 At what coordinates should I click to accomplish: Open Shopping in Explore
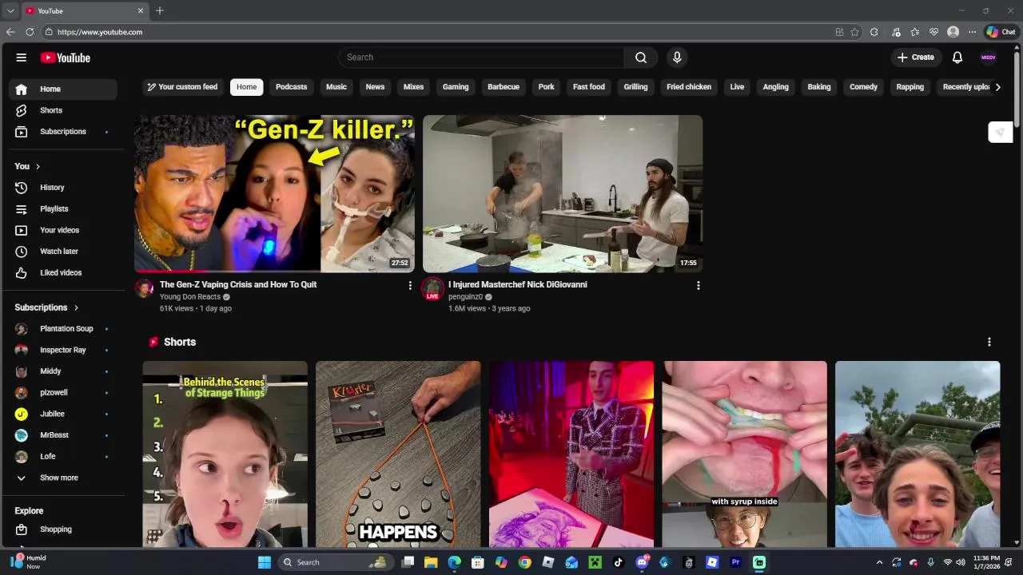coord(63,529)
